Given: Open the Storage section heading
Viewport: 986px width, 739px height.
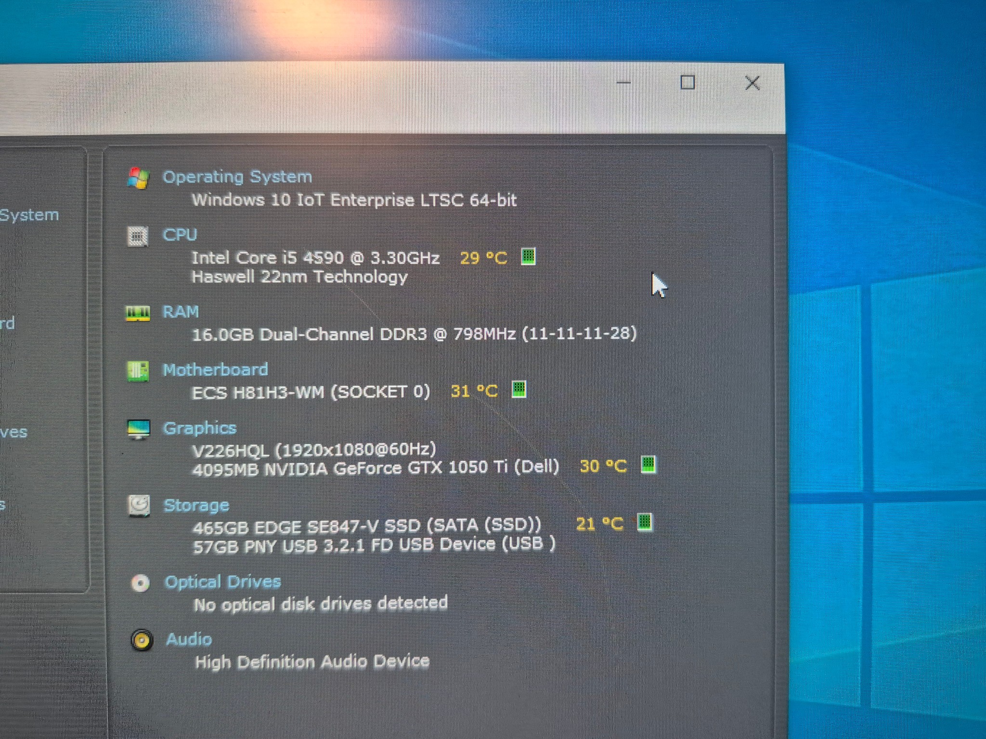Looking at the screenshot, I should (x=196, y=506).
